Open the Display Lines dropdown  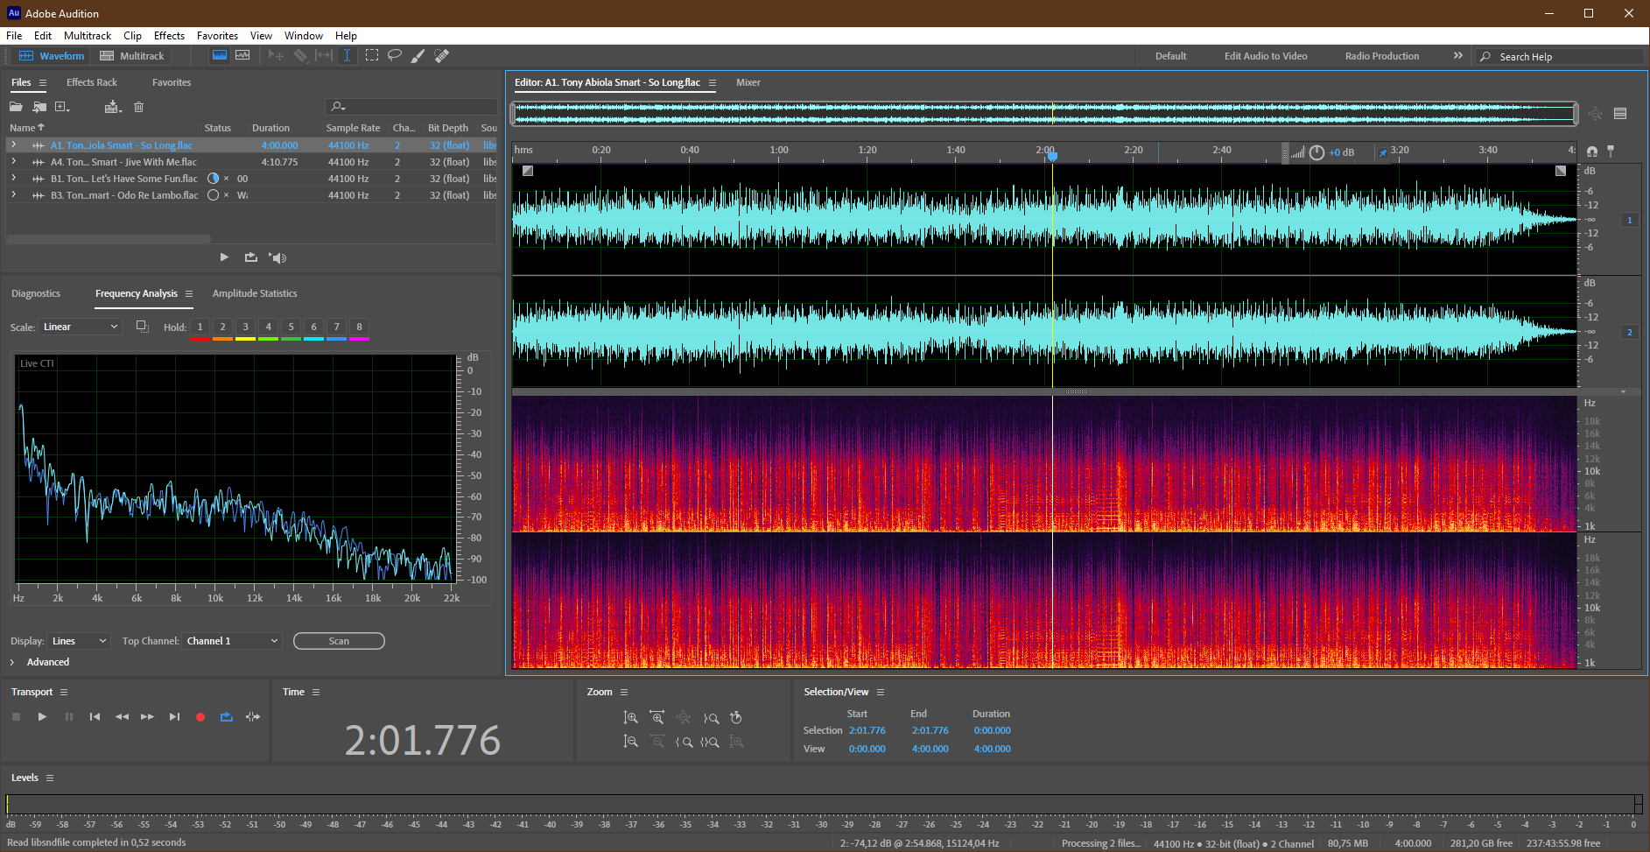(x=79, y=641)
